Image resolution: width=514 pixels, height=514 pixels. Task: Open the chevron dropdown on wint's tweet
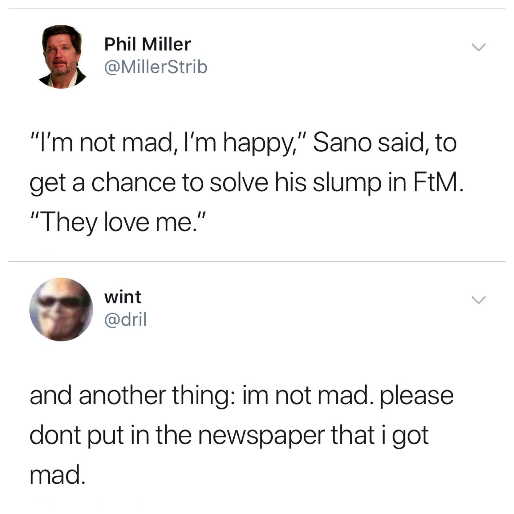[x=479, y=300]
